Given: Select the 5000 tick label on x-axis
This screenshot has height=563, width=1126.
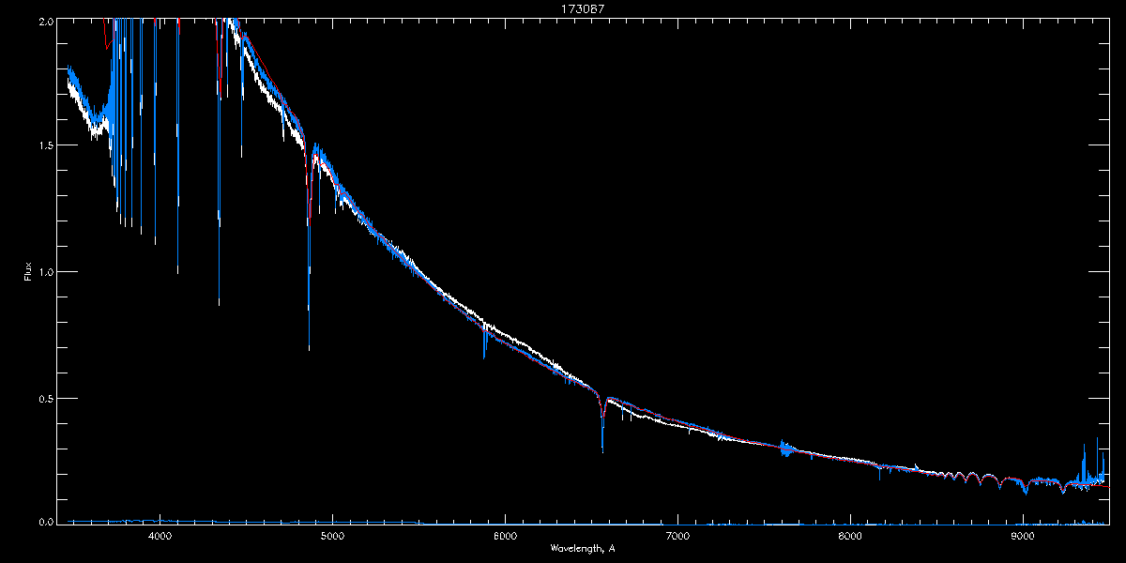Looking at the screenshot, I should click(332, 537).
